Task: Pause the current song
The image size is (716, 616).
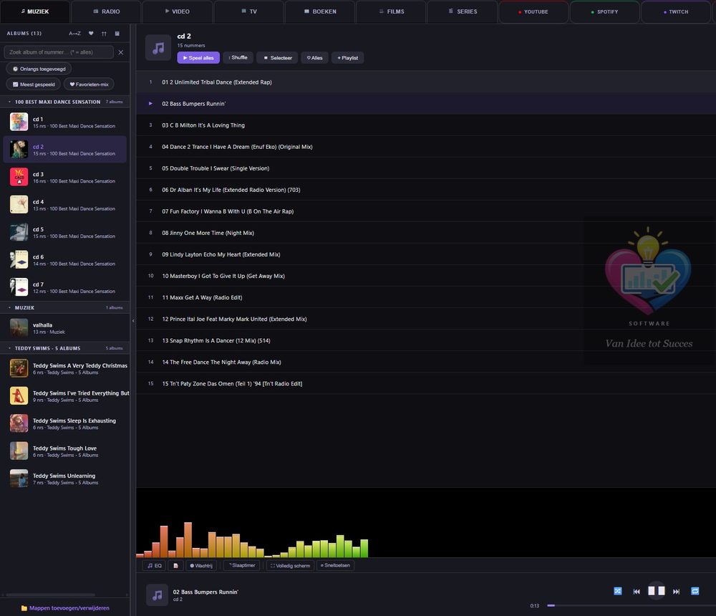Action: (x=657, y=591)
